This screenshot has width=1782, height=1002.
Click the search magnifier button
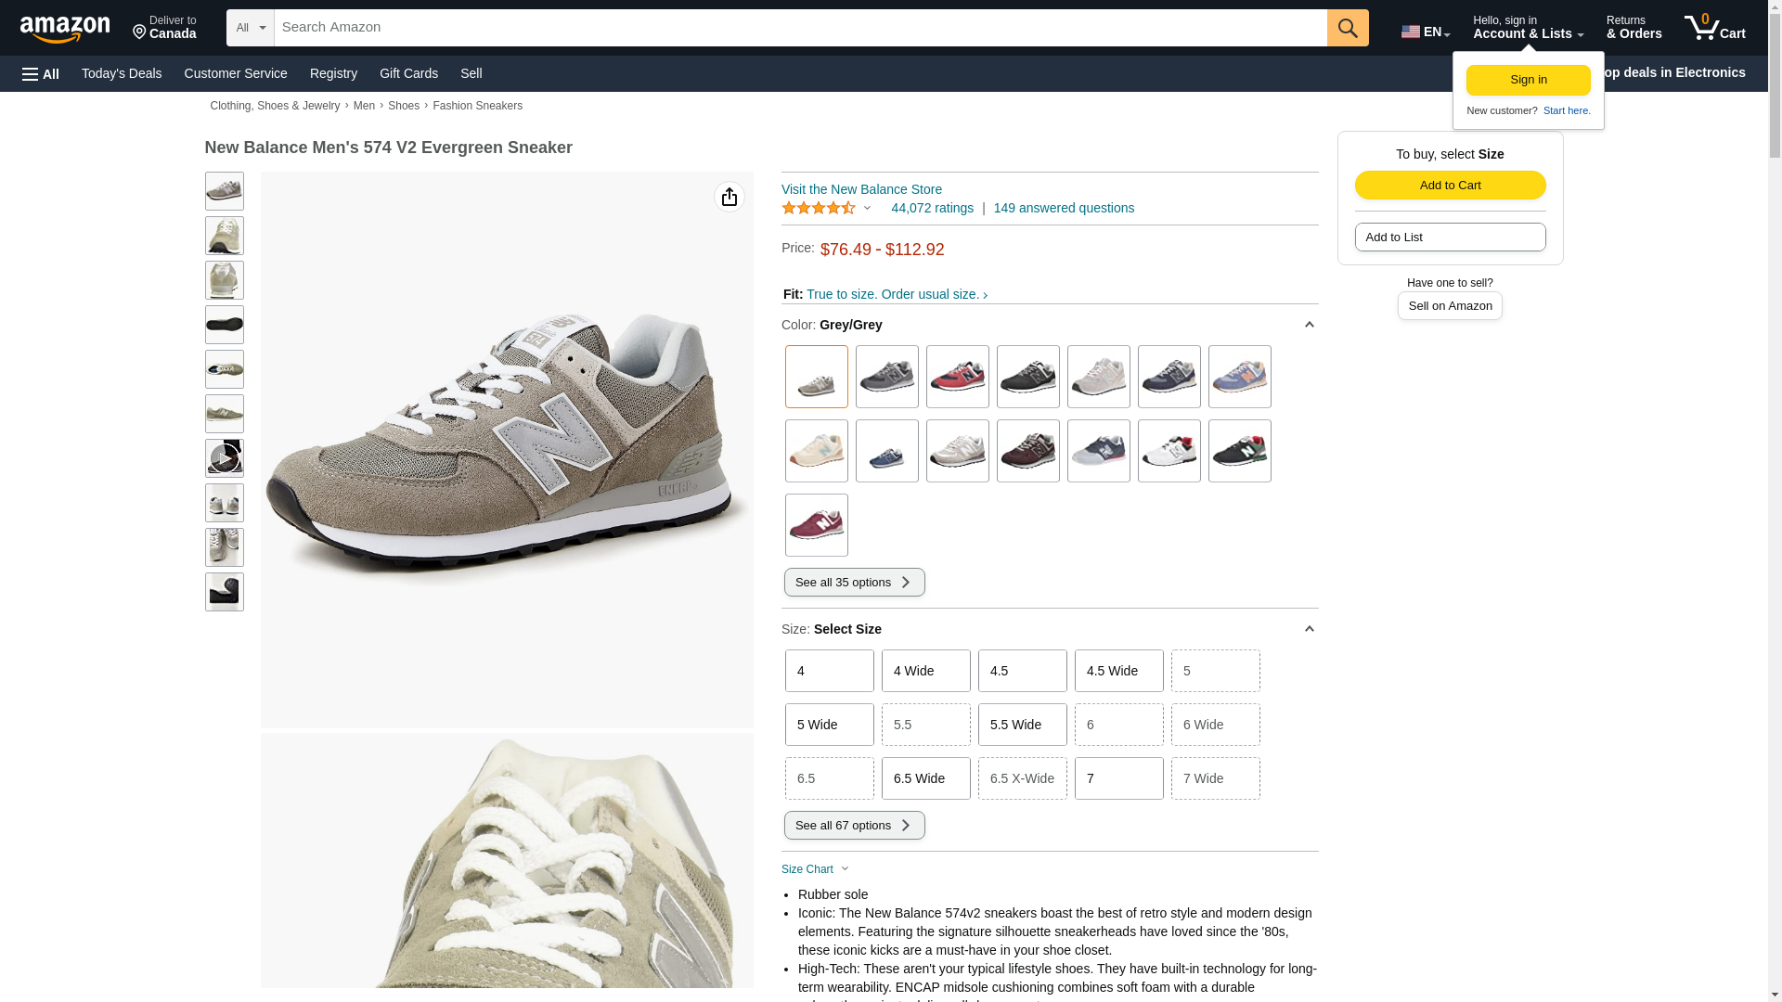[1347, 28]
